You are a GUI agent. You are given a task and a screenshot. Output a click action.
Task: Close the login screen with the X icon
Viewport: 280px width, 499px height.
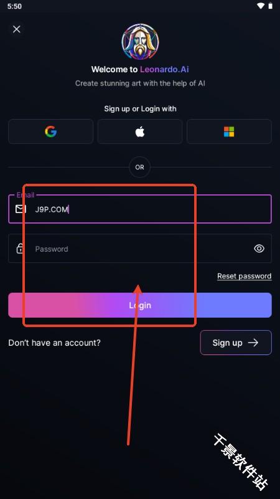pyautogui.click(x=17, y=29)
